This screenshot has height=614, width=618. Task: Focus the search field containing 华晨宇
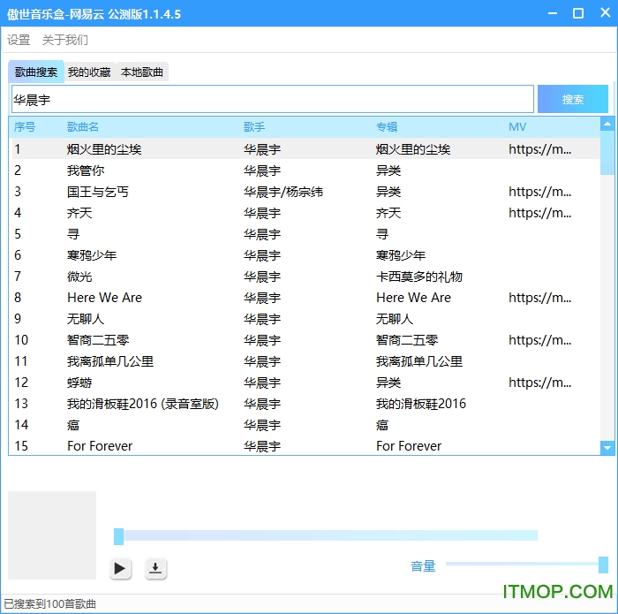(272, 99)
